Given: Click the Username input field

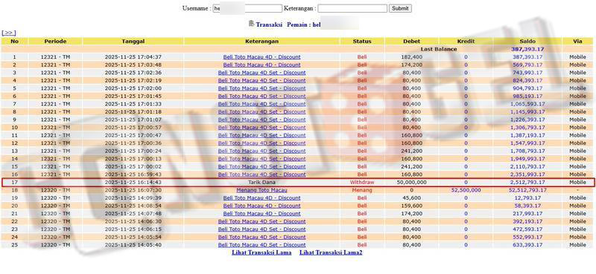Looking at the screenshot, I should pos(247,8).
